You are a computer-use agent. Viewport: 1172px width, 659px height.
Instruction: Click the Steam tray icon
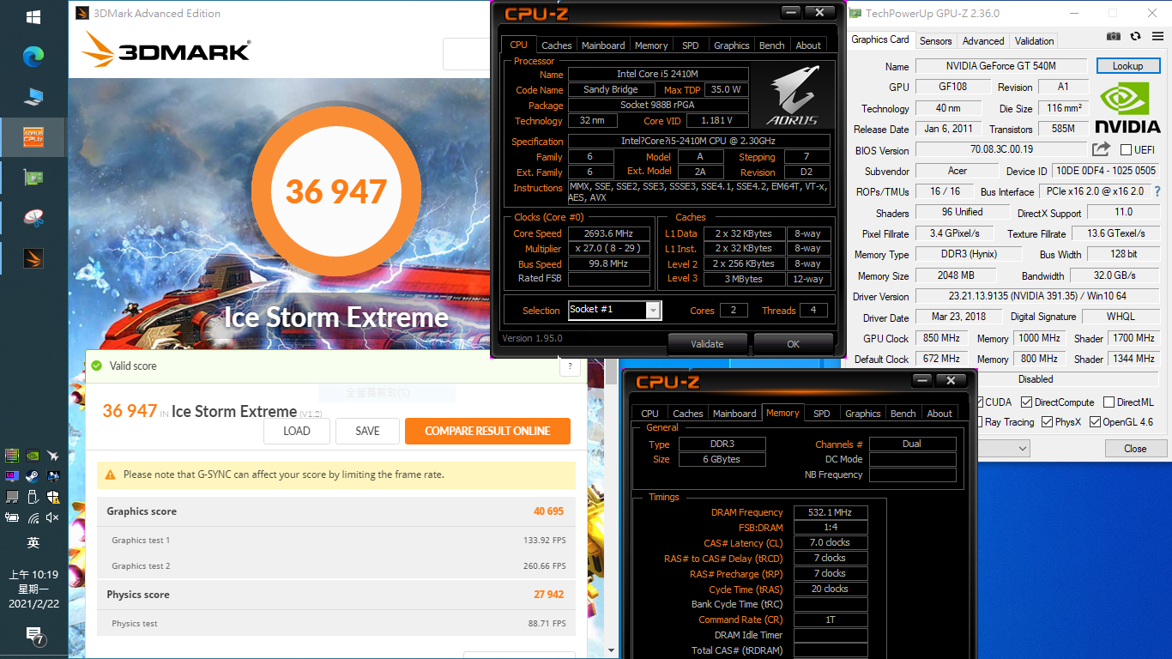[x=33, y=476]
